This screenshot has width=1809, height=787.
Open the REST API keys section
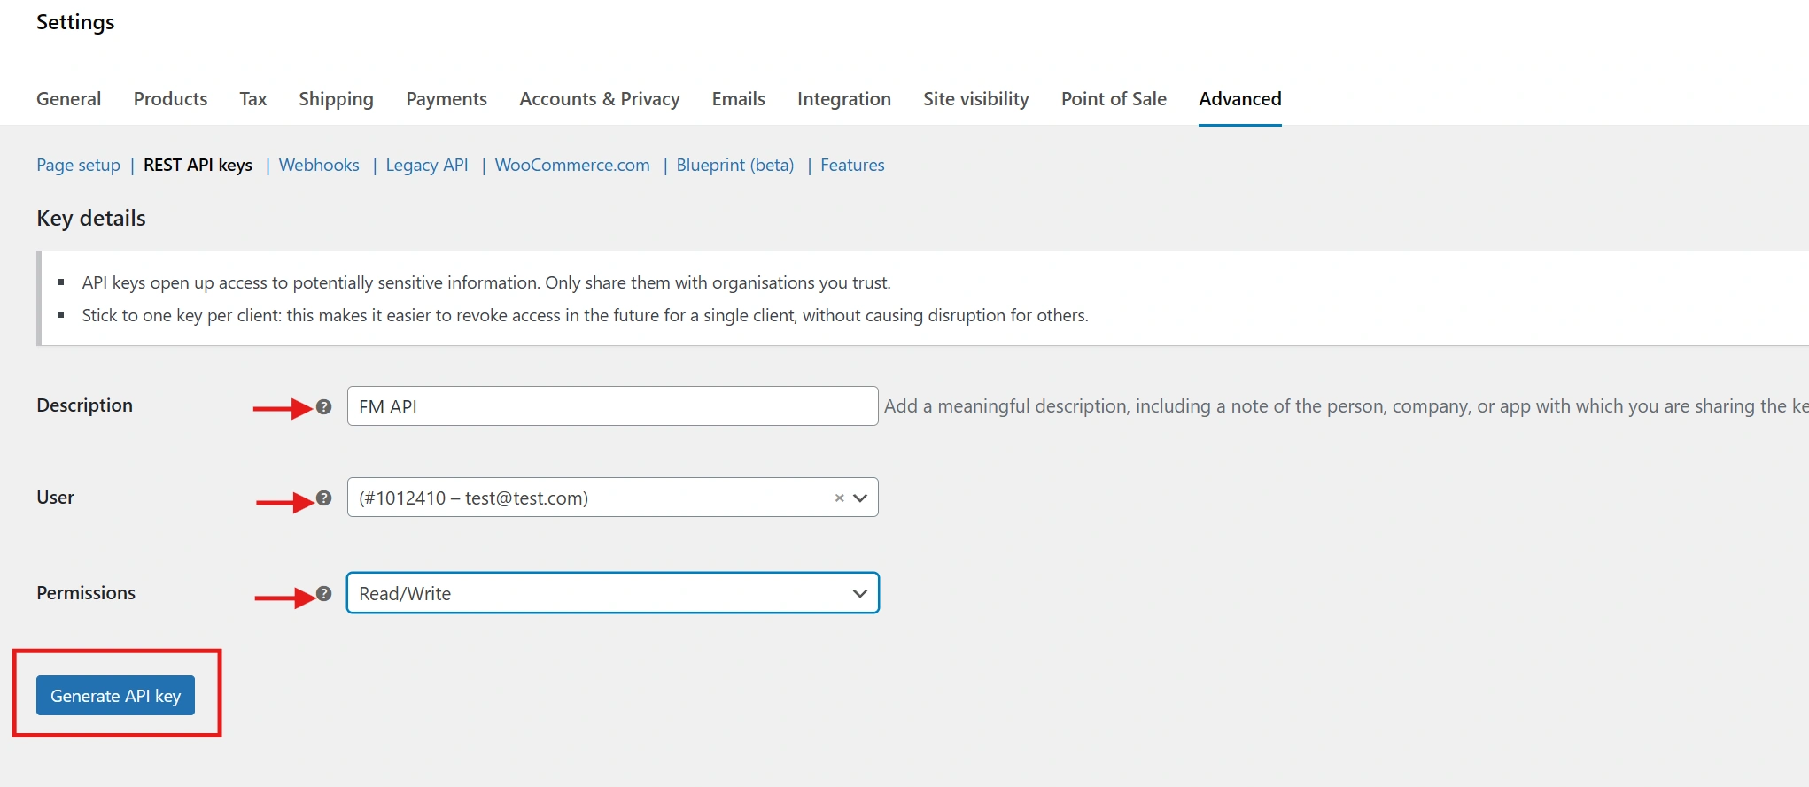(x=198, y=166)
